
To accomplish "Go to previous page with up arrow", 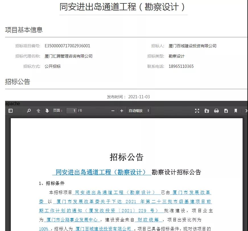I will tap(38, 111).
